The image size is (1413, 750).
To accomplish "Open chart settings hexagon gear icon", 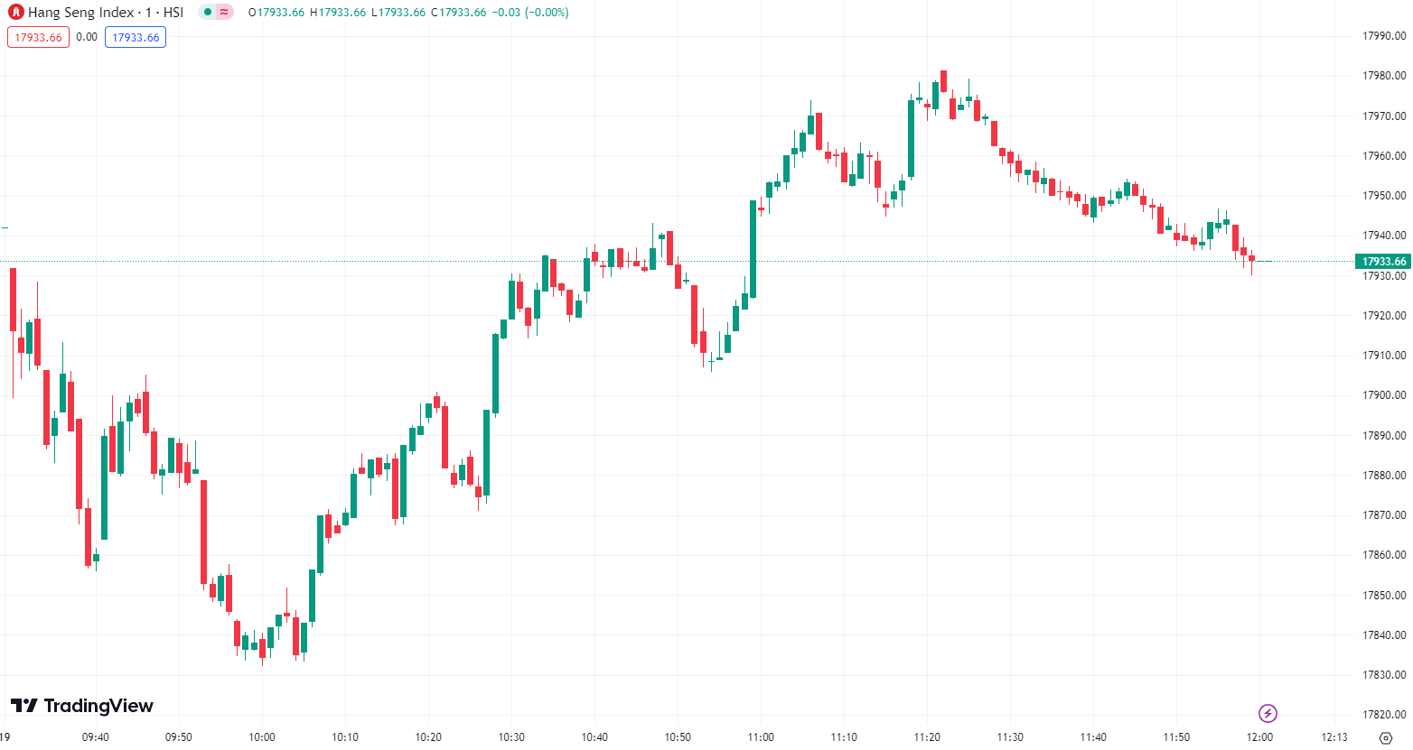I will point(1386,737).
